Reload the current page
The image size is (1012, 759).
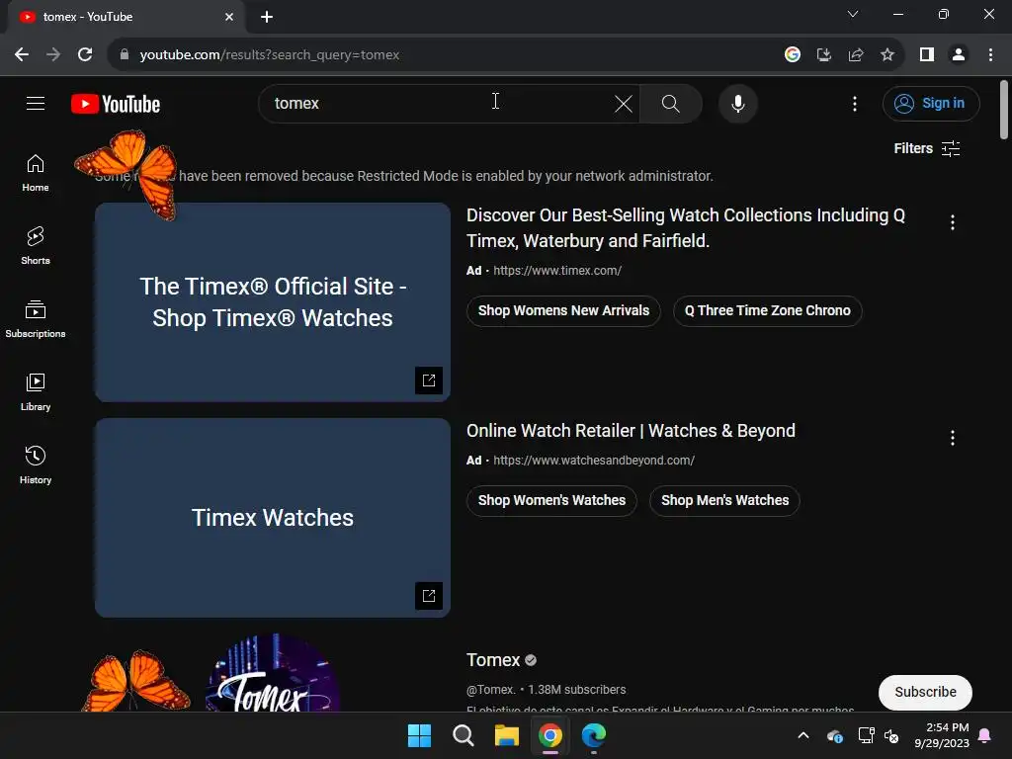pyautogui.click(x=85, y=55)
